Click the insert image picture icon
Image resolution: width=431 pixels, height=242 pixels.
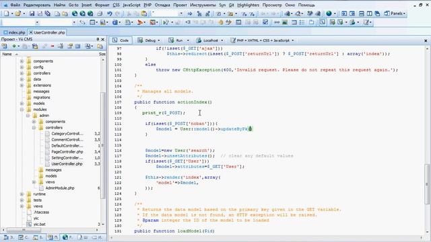[285, 22]
